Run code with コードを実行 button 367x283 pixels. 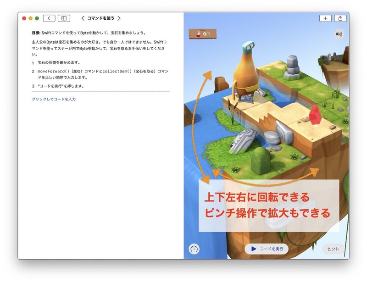pyautogui.click(x=267, y=249)
